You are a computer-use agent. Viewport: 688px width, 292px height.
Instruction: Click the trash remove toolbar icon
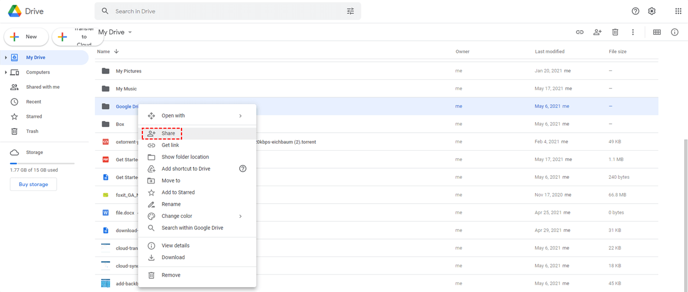tap(615, 32)
